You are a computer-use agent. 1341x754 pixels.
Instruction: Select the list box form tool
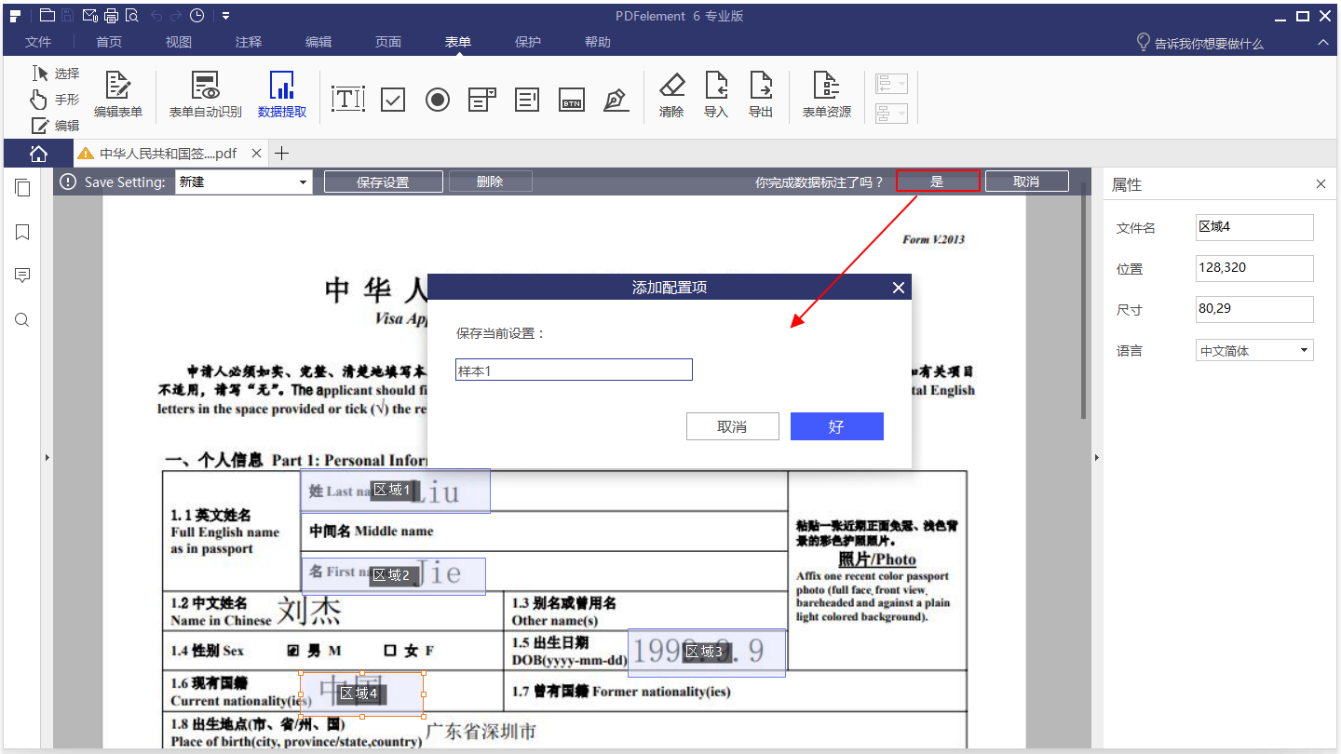tap(527, 100)
